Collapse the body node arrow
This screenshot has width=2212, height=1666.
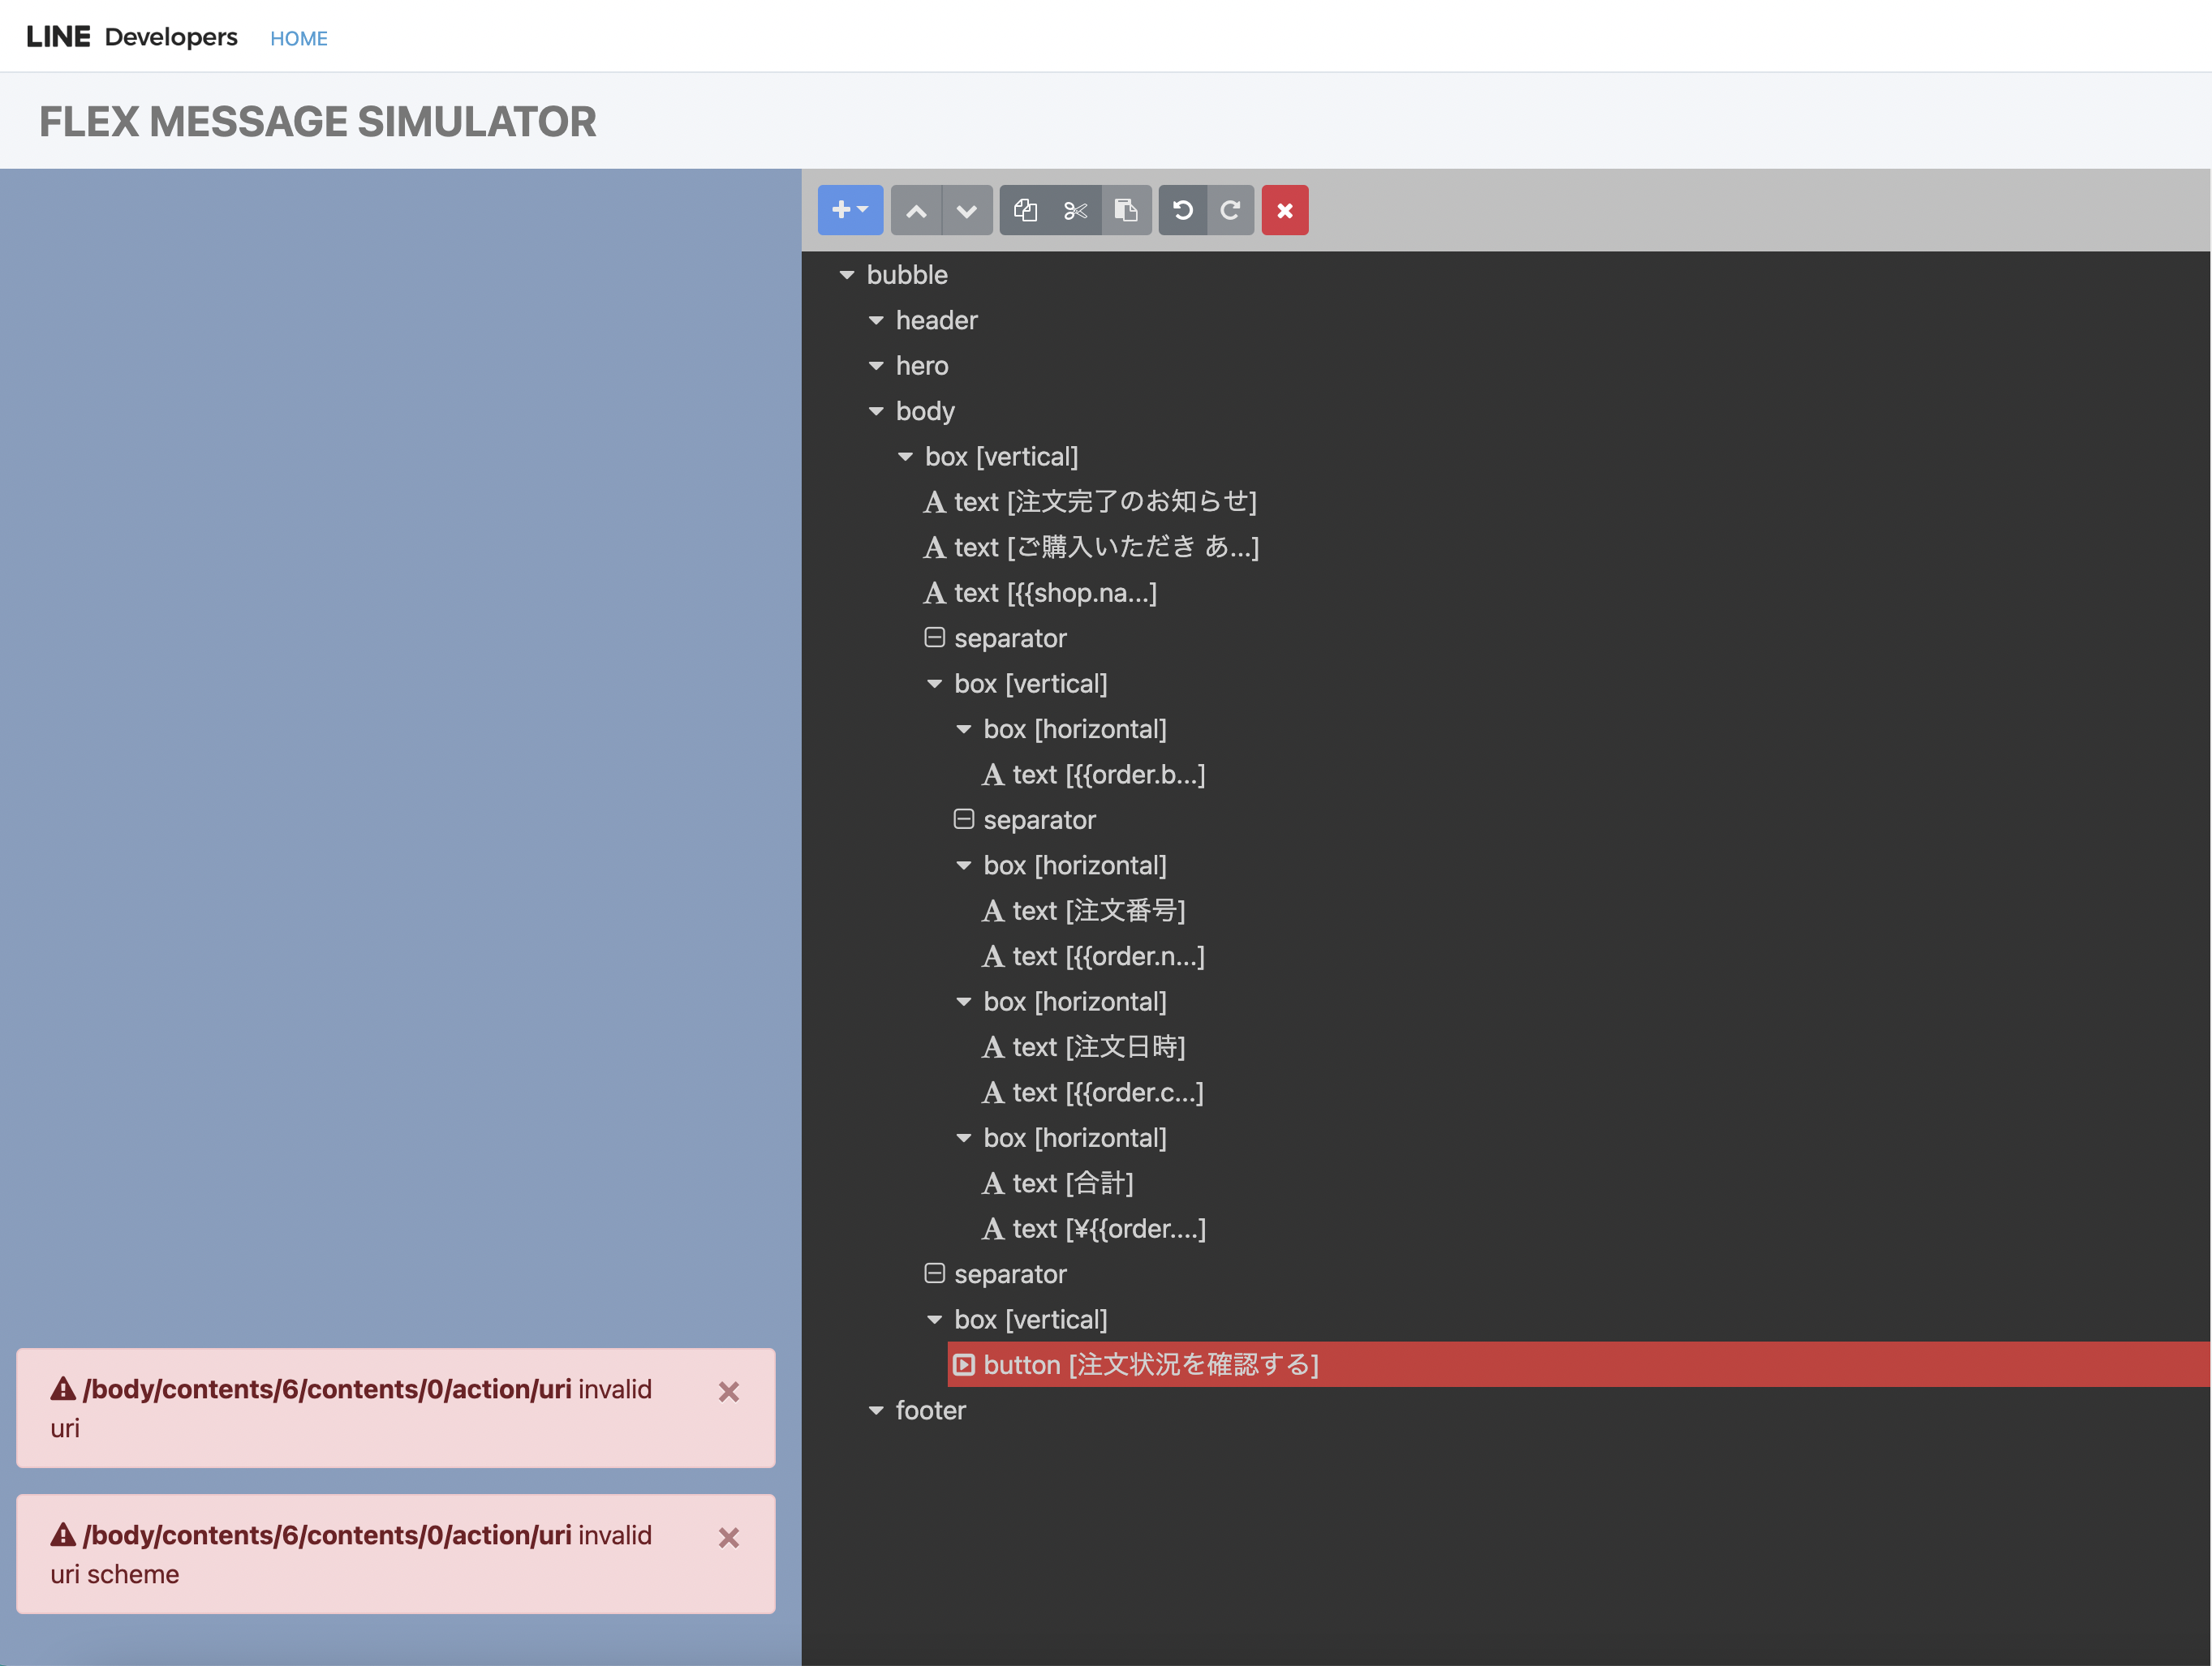(876, 412)
